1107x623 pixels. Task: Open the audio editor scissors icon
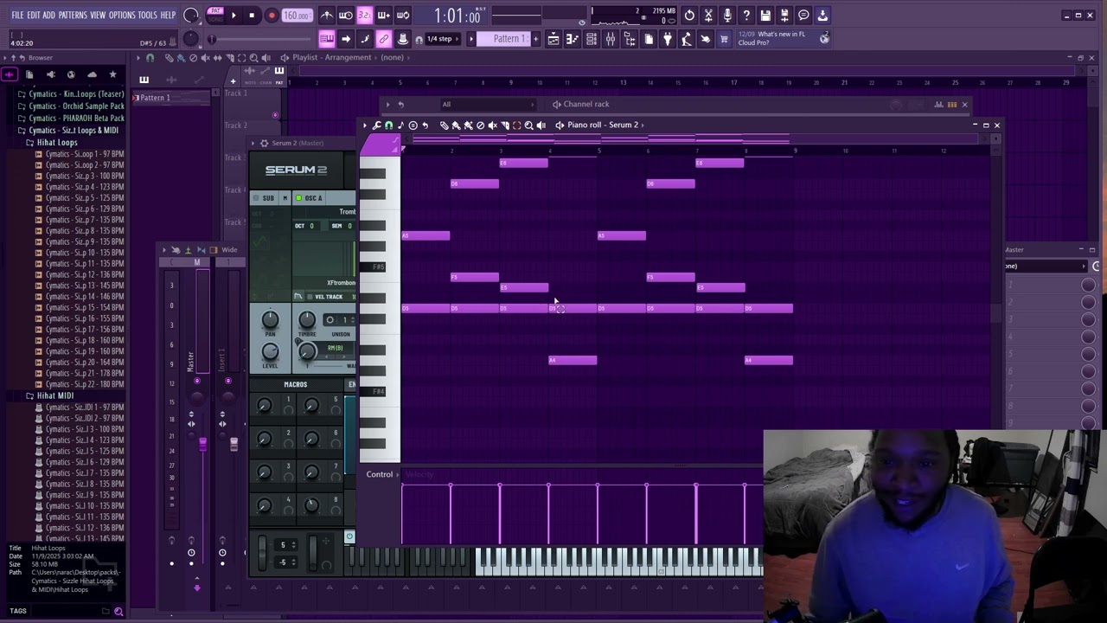click(708, 15)
